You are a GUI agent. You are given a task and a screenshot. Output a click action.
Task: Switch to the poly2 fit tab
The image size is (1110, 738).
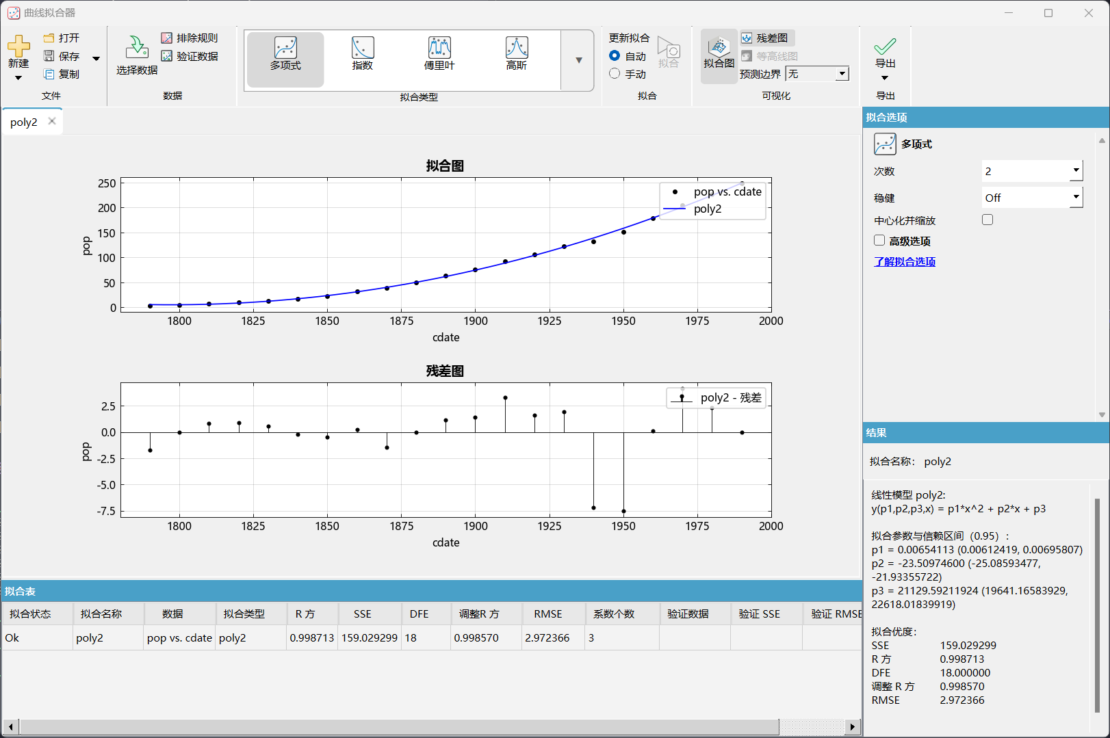click(x=24, y=122)
